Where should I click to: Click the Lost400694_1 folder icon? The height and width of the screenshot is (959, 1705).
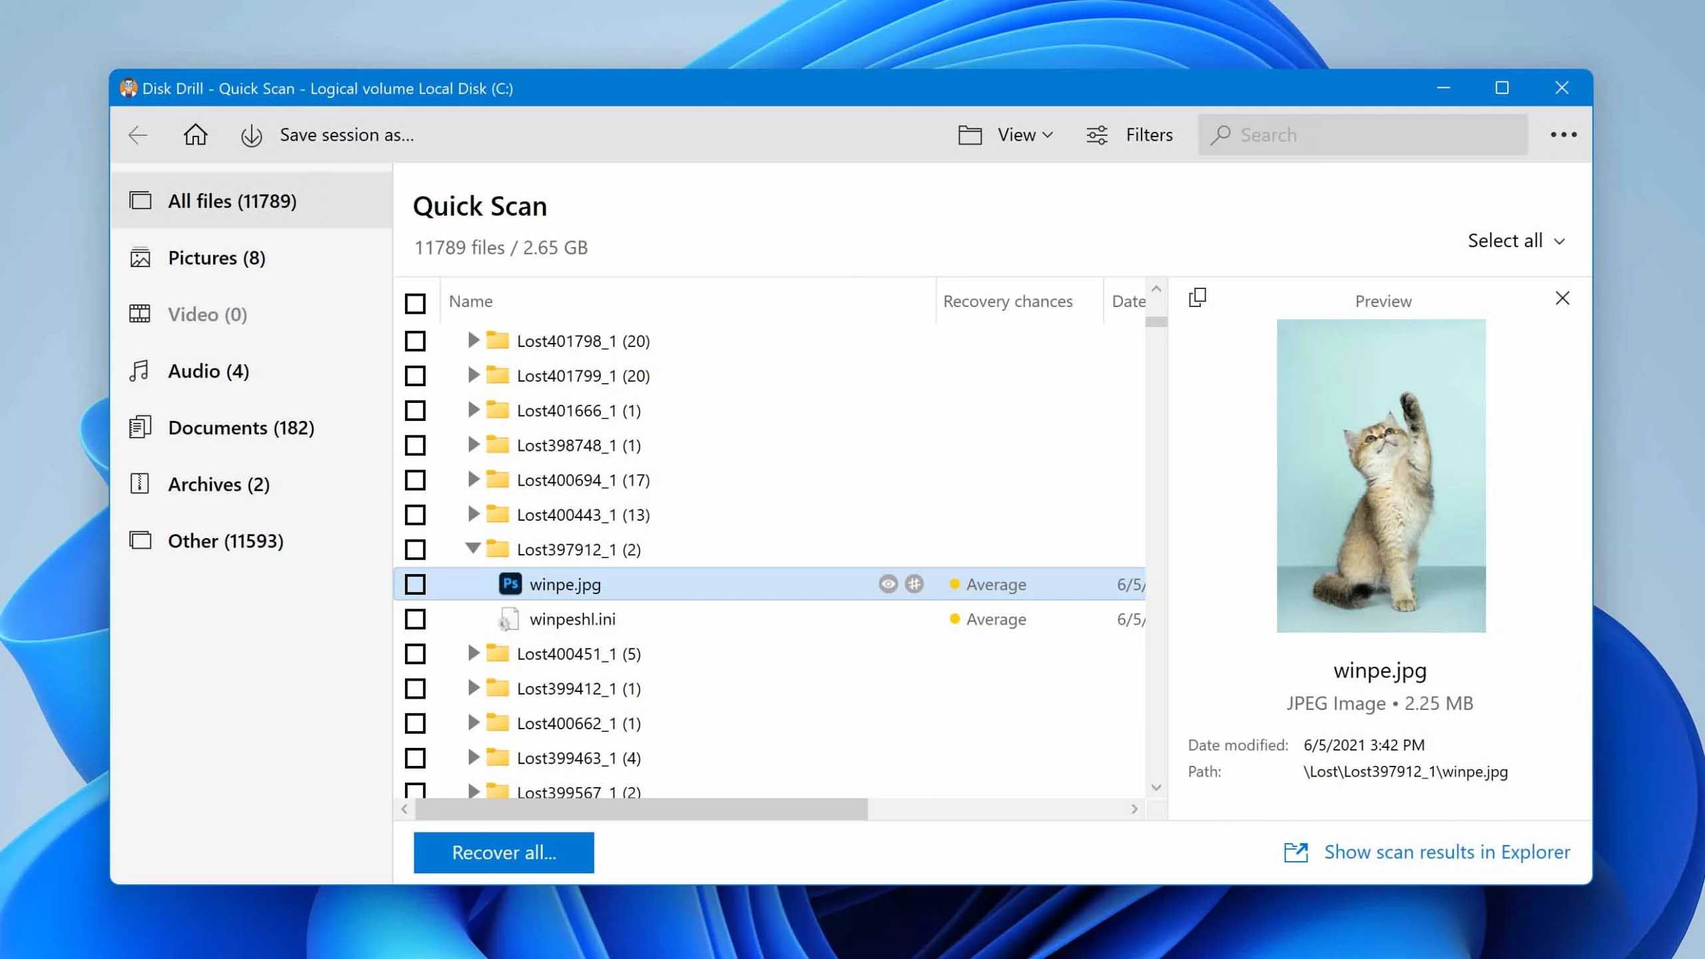point(498,479)
